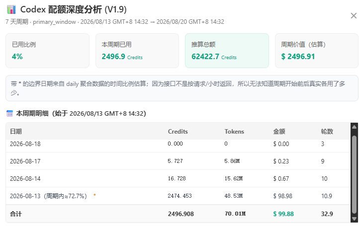Image resolution: width=359 pixels, height=226 pixels.
Task: Select the 本周期已用 2496.9 Credits card
Action: point(137,51)
